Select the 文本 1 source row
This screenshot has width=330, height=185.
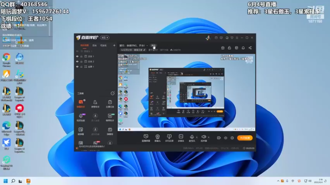[96, 56]
